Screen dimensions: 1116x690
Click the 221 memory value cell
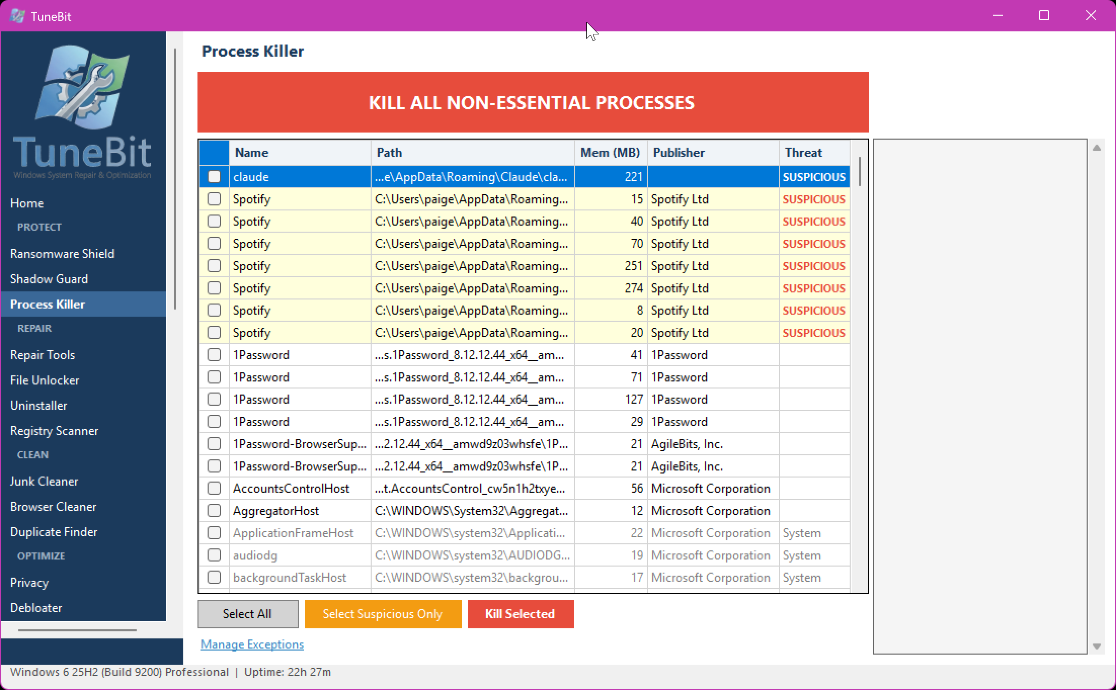611,177
